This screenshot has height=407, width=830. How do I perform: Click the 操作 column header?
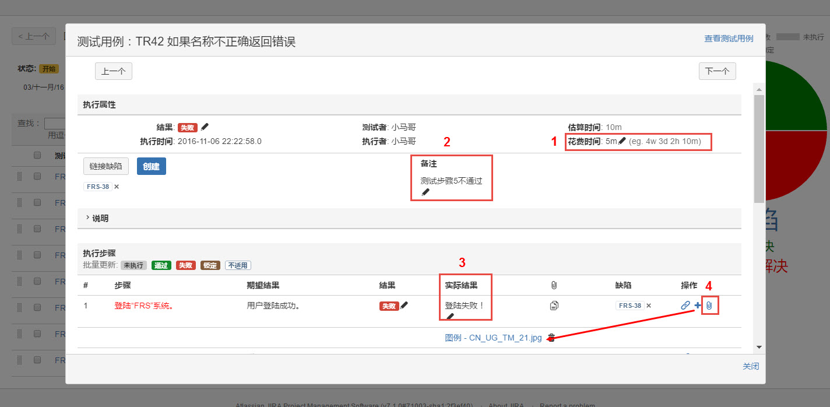click(689, 286)
